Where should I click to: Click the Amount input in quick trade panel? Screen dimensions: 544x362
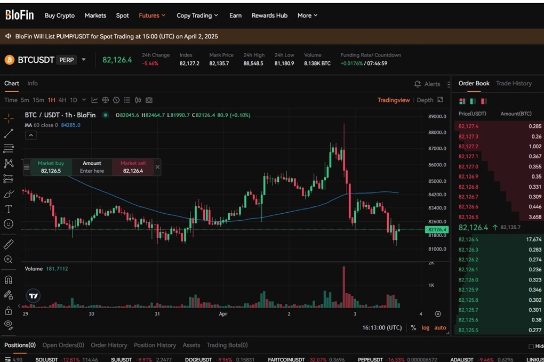point(92,167)
